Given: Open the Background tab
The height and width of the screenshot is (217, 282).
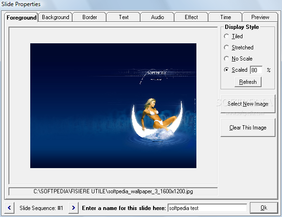Looking at the screenshot, I should pos(55,17).
